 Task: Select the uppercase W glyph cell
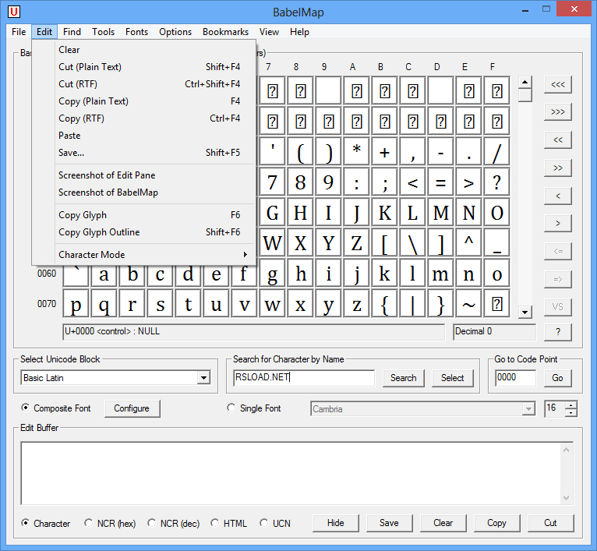[272, 243]
